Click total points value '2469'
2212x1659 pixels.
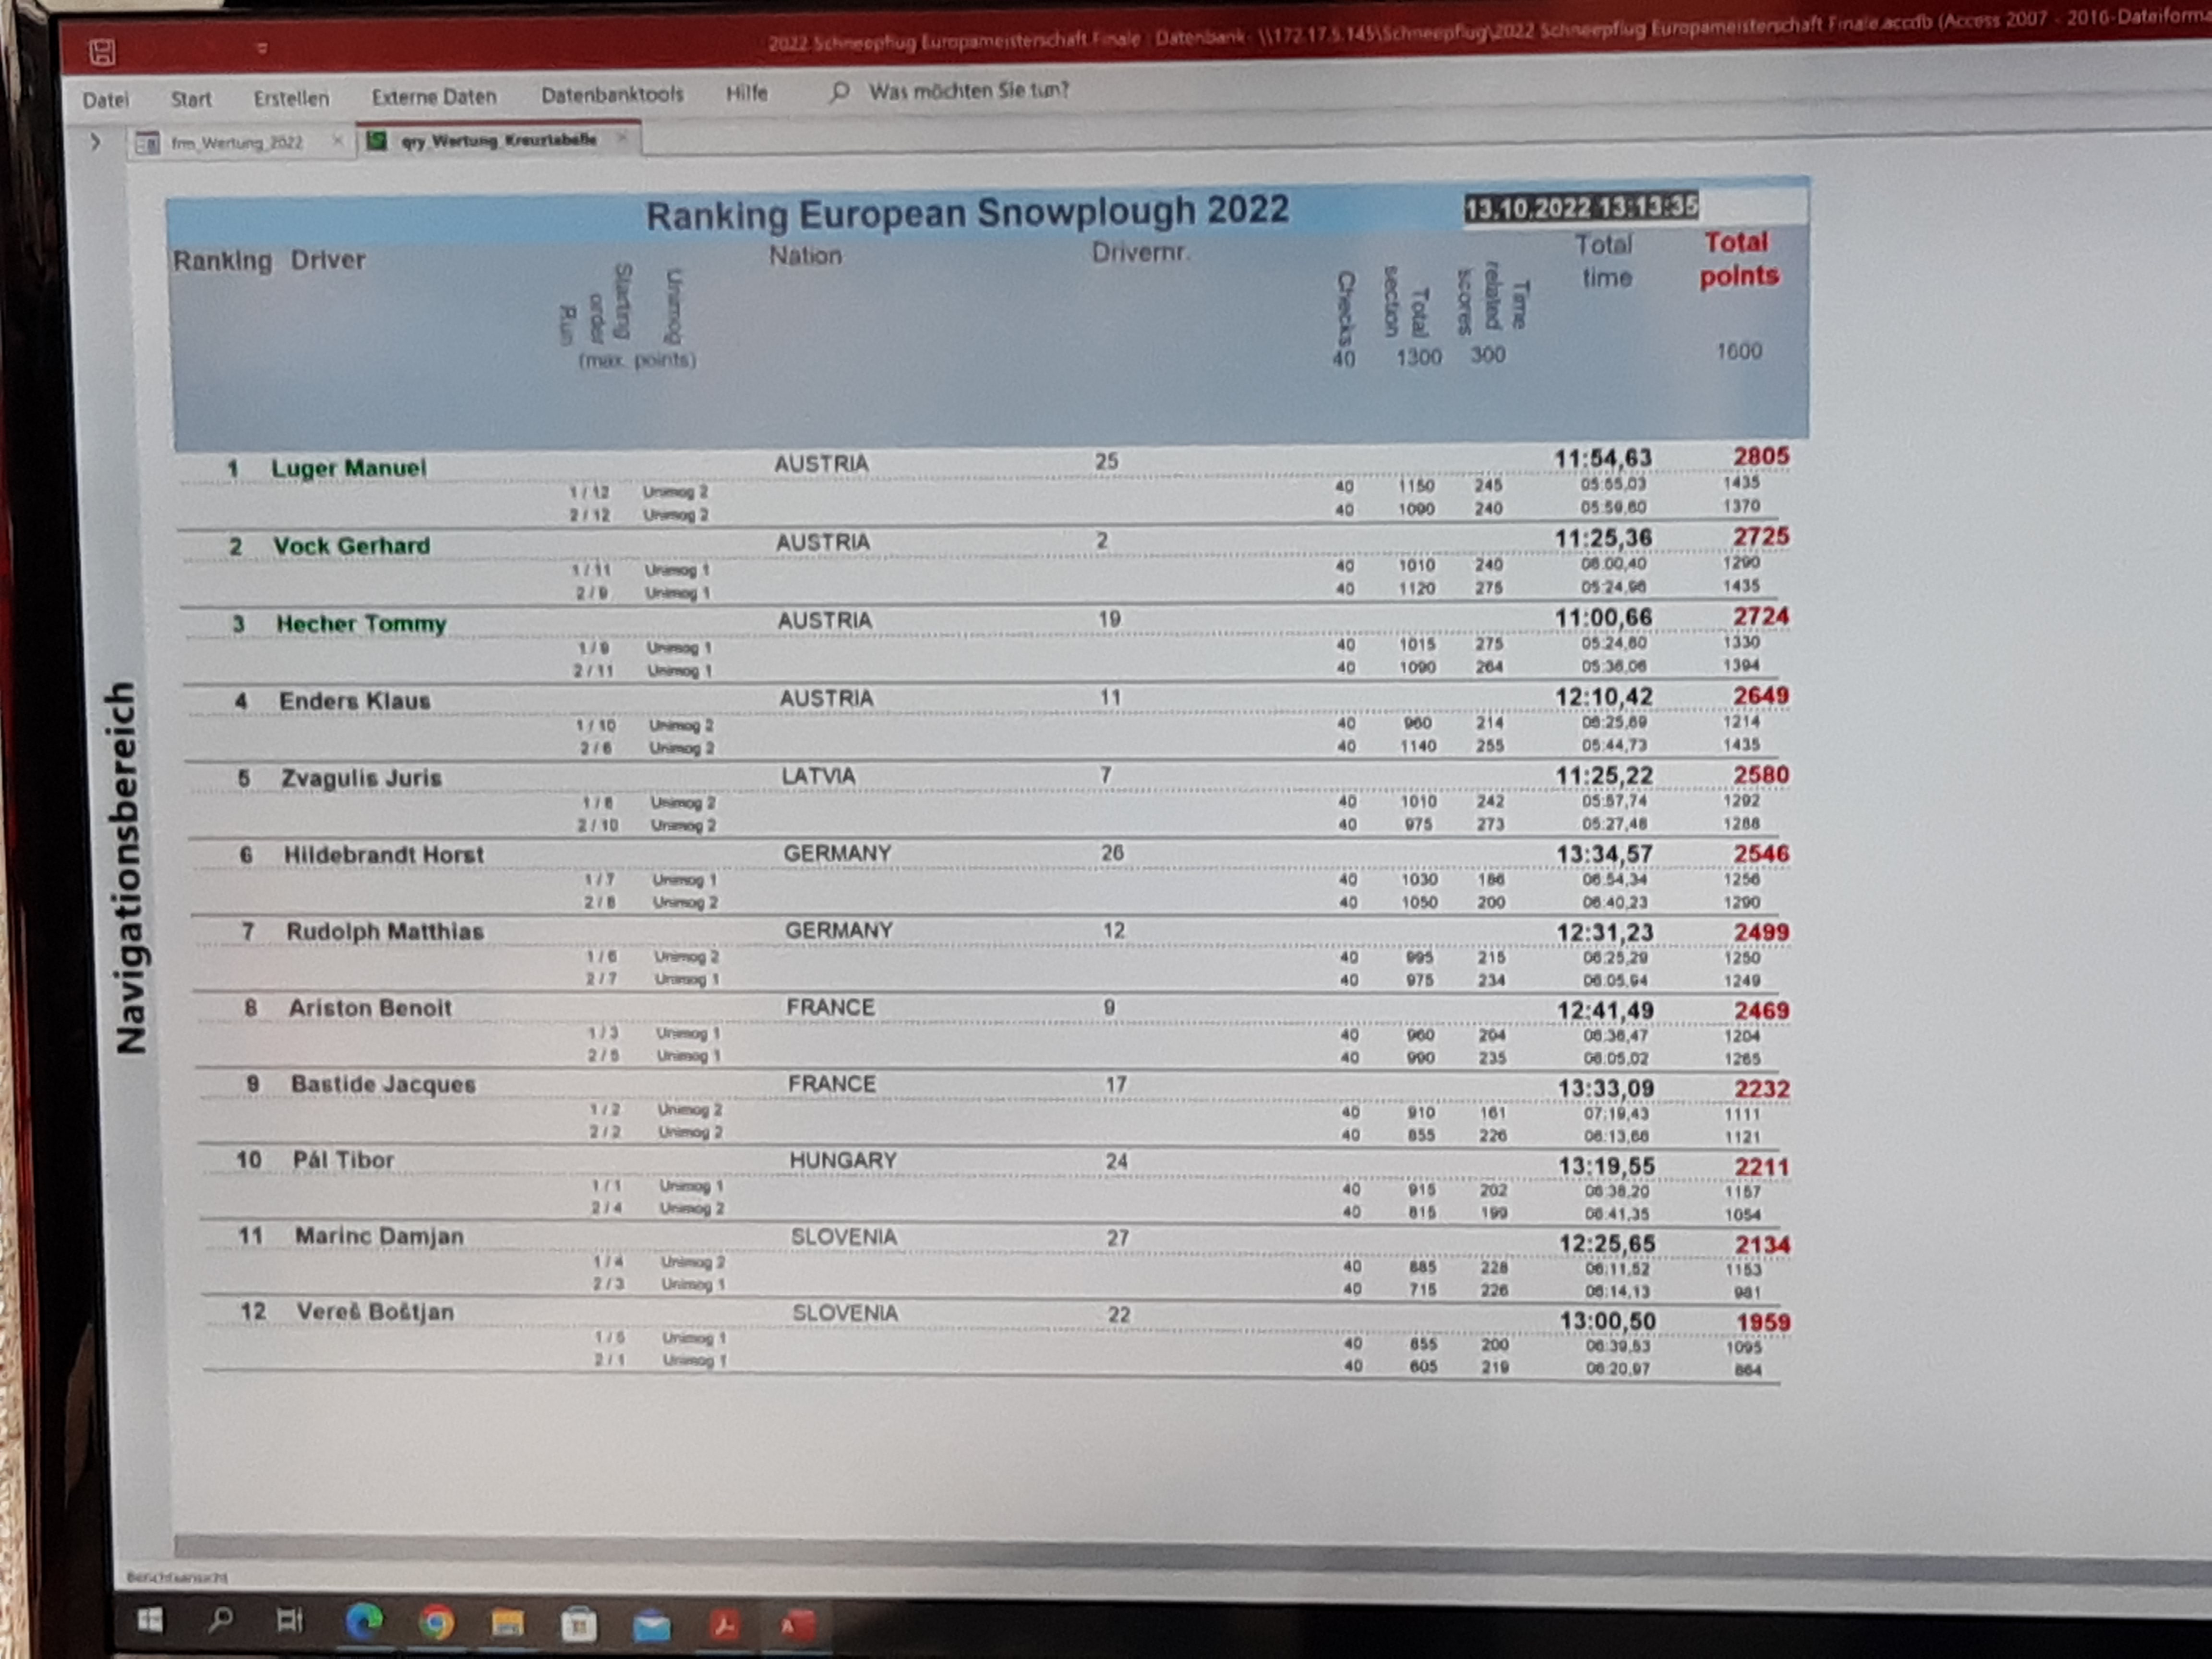[1762, 1011]
